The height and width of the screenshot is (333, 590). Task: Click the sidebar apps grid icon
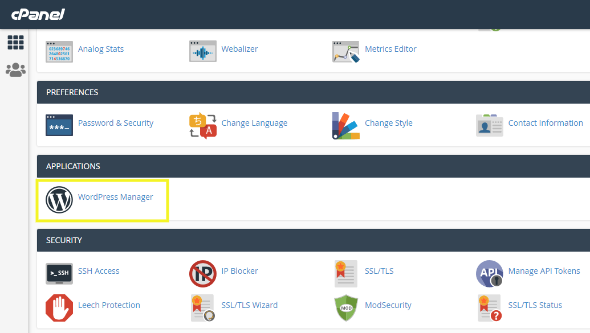coord(15,42)
